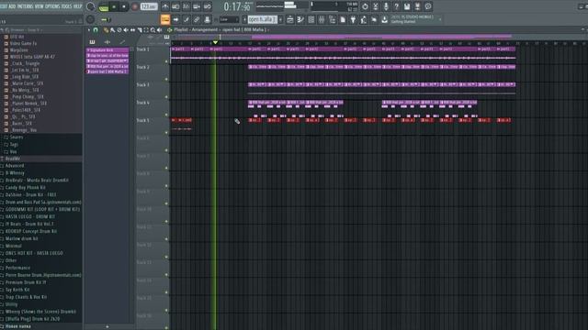Image resolution: width=588 pixels, height=330 pixels.
Task: Toggle the Browser view icon
Action: (x=332, y=20)
